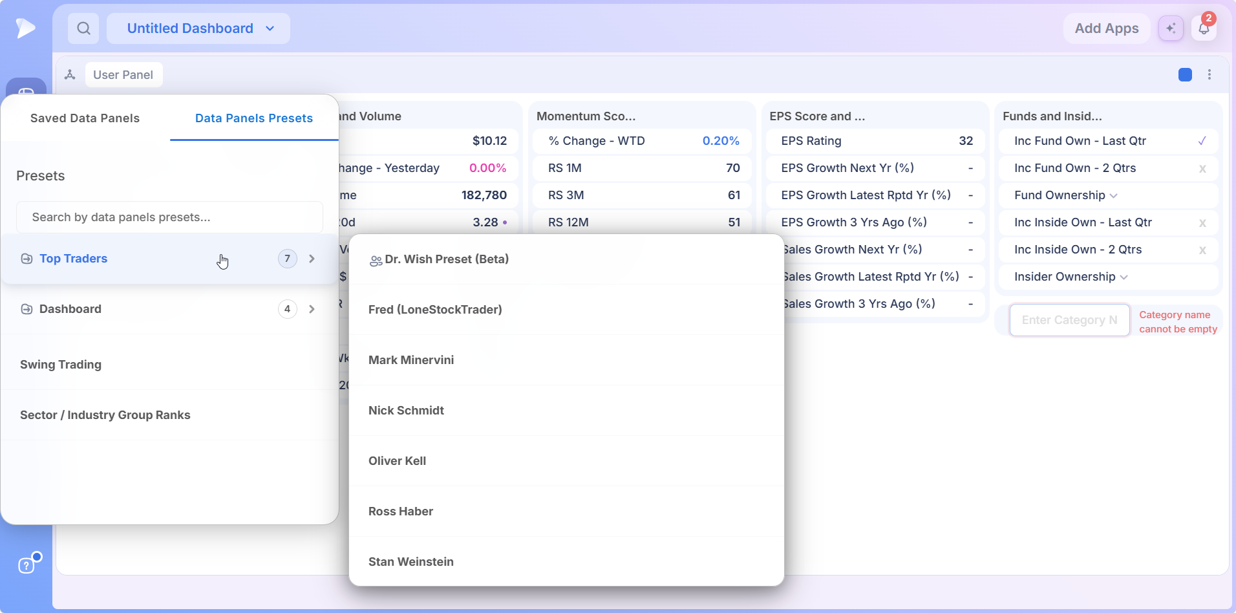Click the 182,780 volume value
This screenshot has height=613, width=1236.
tap(484, 195)
